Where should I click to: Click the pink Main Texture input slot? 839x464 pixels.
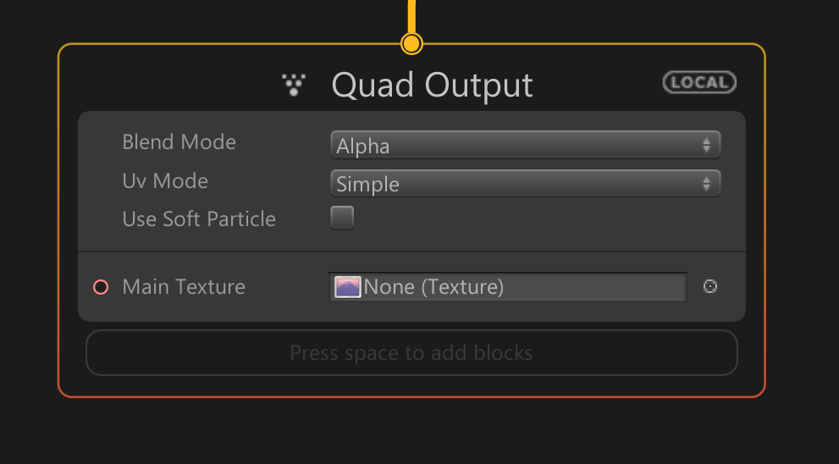click(101, 287)
